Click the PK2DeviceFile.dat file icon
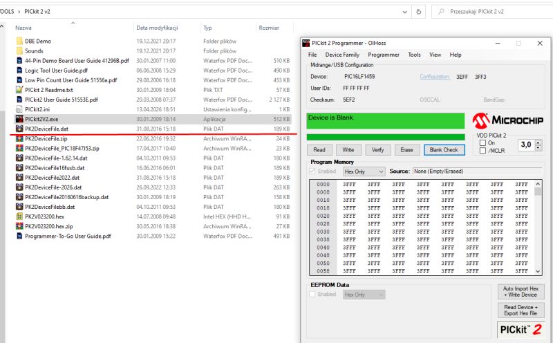553x343 pixels. click(19, 129)
